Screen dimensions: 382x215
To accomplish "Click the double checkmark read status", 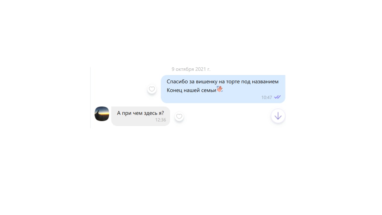I will point(277,97).
